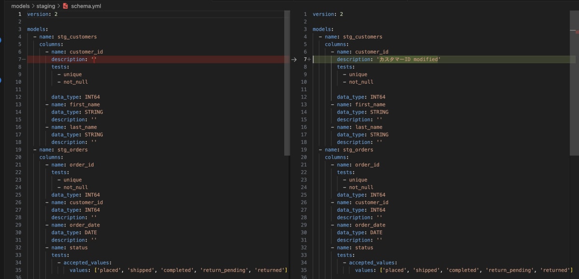The image size is (579, 279).
Task: Select line number 19 in the left gutter
Action: [18, 150]
